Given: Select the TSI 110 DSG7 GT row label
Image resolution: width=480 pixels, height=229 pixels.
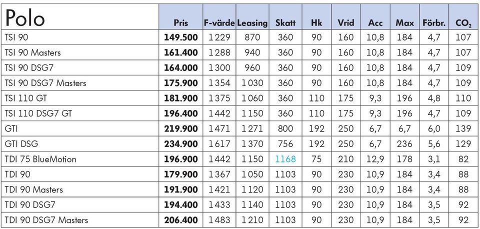Looking at the screenshot, I should (x=38, y=113).
